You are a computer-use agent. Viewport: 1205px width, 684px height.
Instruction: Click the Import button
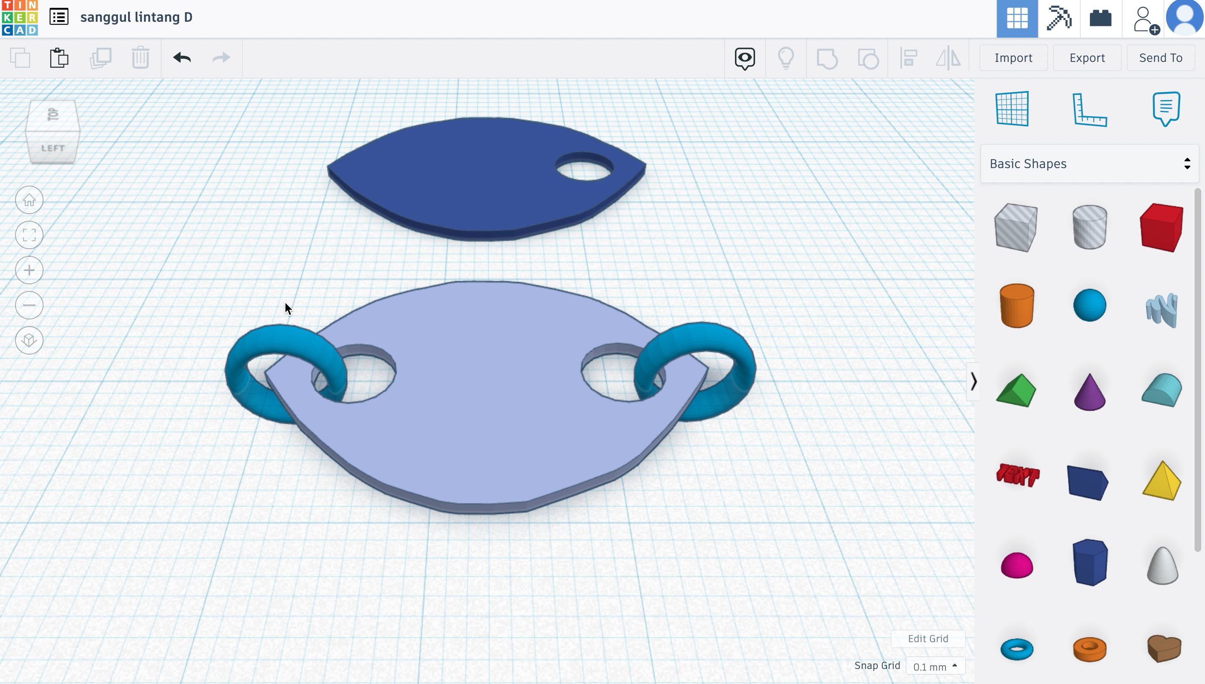pos(1013,57)
